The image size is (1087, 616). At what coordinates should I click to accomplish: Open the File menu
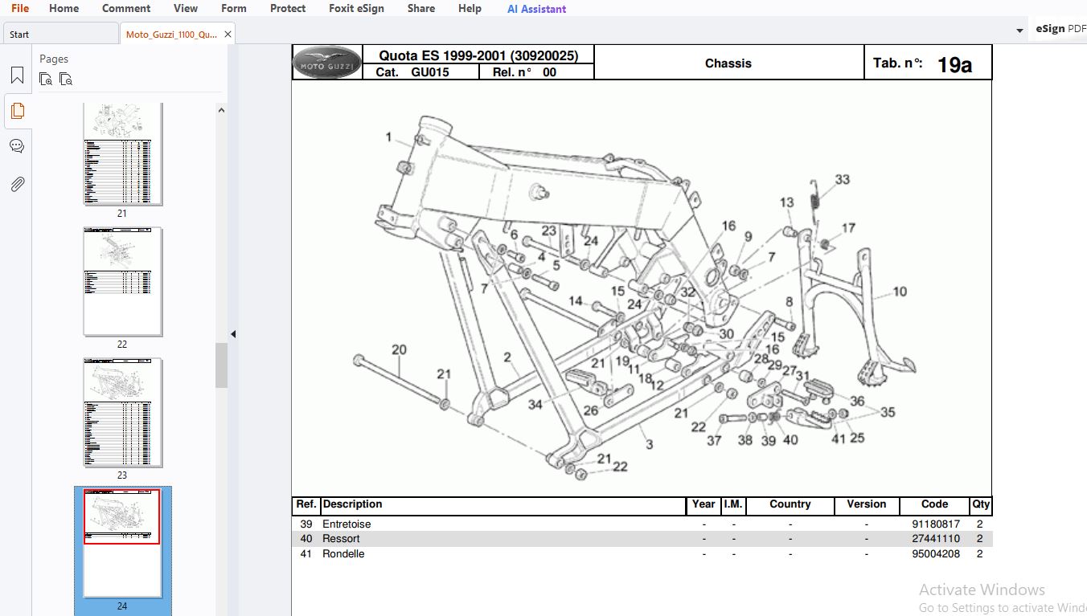20,8
